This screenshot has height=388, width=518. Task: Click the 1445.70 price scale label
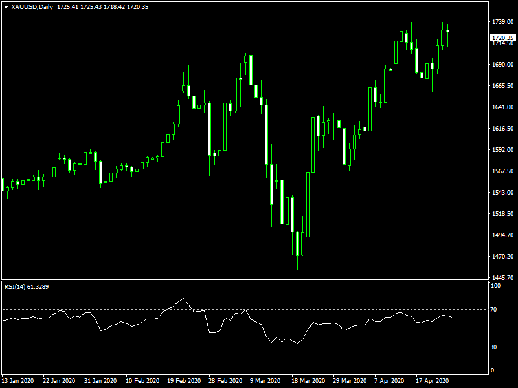pyautogui.click(x=503, y=278)
